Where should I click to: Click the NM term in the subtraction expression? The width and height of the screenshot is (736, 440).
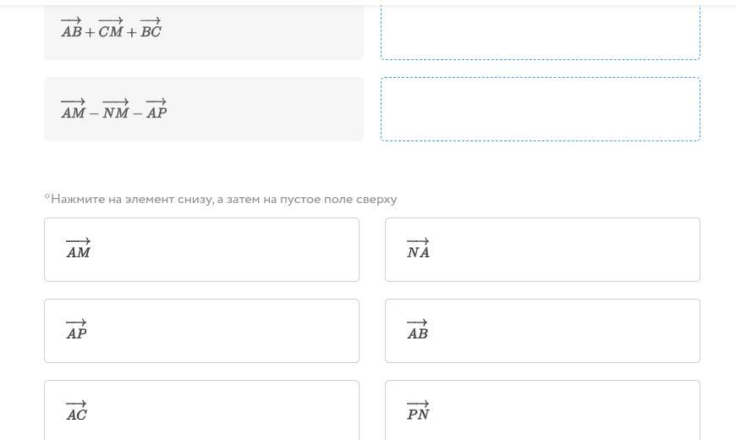(115, 110)
